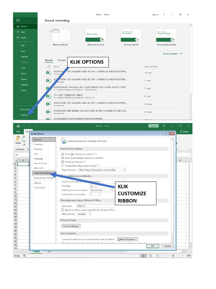216x289 pixels.
Task: Select the Recent tab in file list
Action: pyautogui.click(x=49, y=60)
